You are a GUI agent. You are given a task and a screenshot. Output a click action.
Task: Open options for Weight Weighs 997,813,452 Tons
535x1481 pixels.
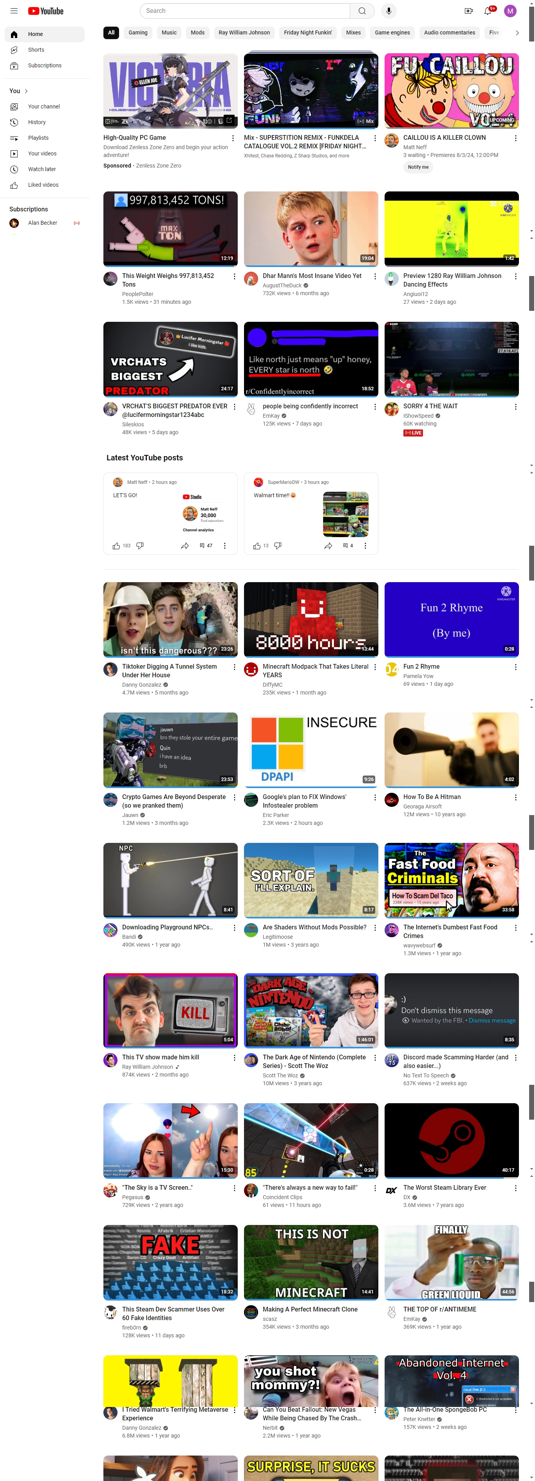click(233, 276)
